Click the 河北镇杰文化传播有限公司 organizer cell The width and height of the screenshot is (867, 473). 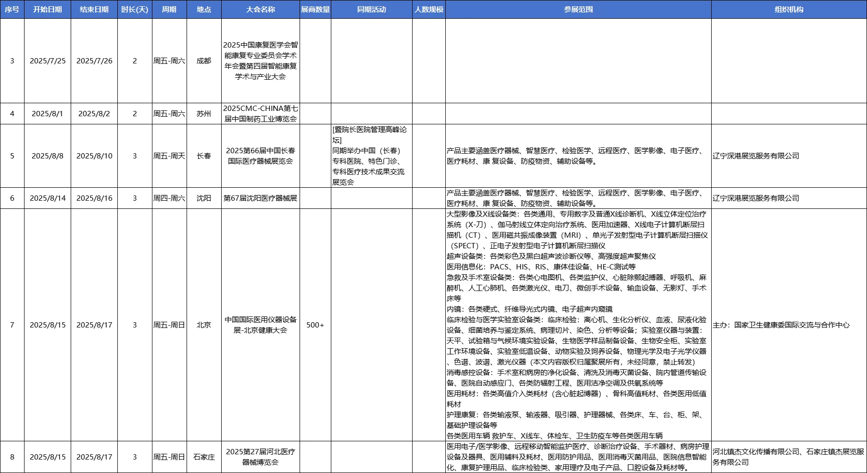coord(789,457)
